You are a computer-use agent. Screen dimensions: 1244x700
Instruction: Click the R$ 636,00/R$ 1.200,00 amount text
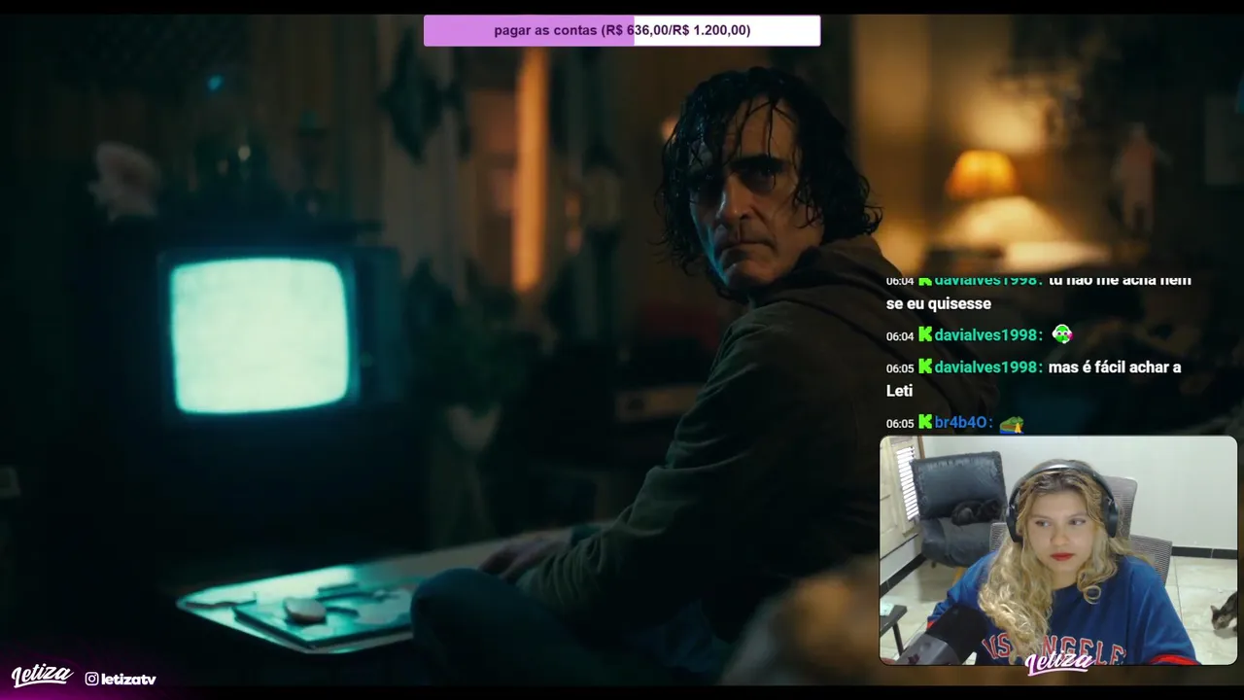click(x=676, y=30)
